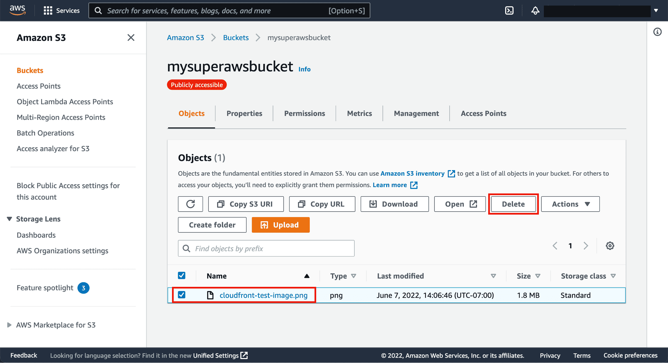Image resolution: width=668 pixels, height=363 pixels.
Task: Click Feedback in the footer
Action: coord(24,355)
